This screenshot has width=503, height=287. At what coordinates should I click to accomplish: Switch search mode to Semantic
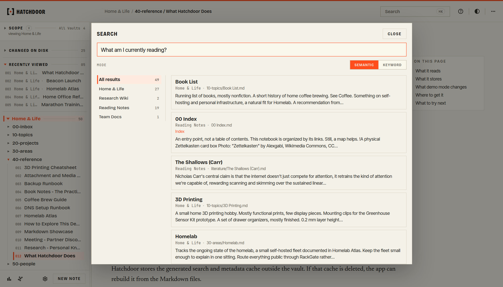[x=364, y=65]
